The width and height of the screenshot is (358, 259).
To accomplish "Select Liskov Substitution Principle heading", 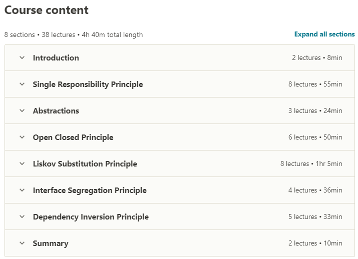I will click(x=85, y=164).
